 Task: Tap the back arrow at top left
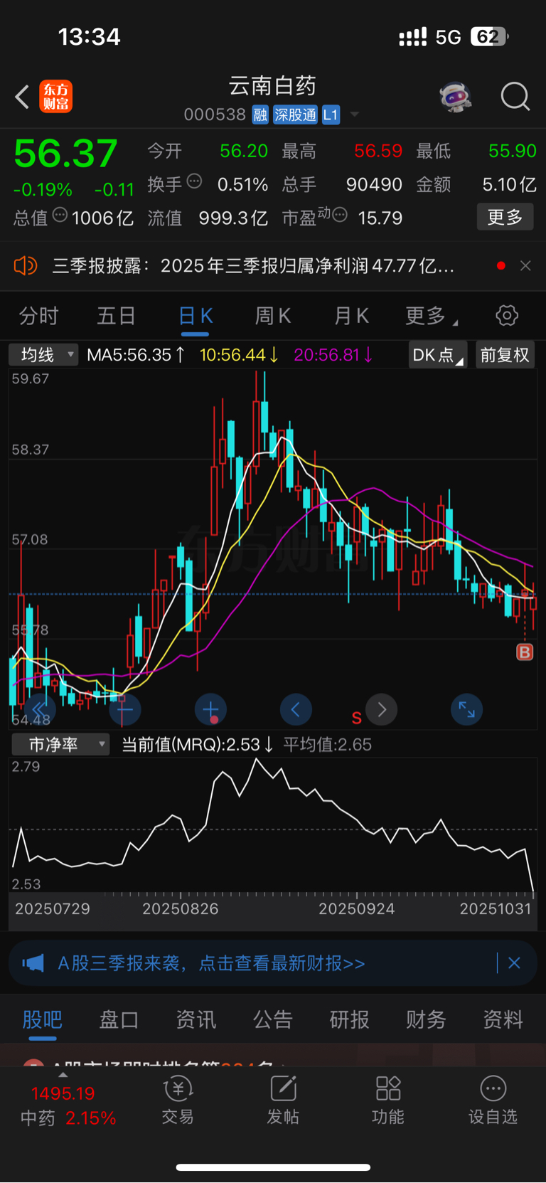[22, 97]
